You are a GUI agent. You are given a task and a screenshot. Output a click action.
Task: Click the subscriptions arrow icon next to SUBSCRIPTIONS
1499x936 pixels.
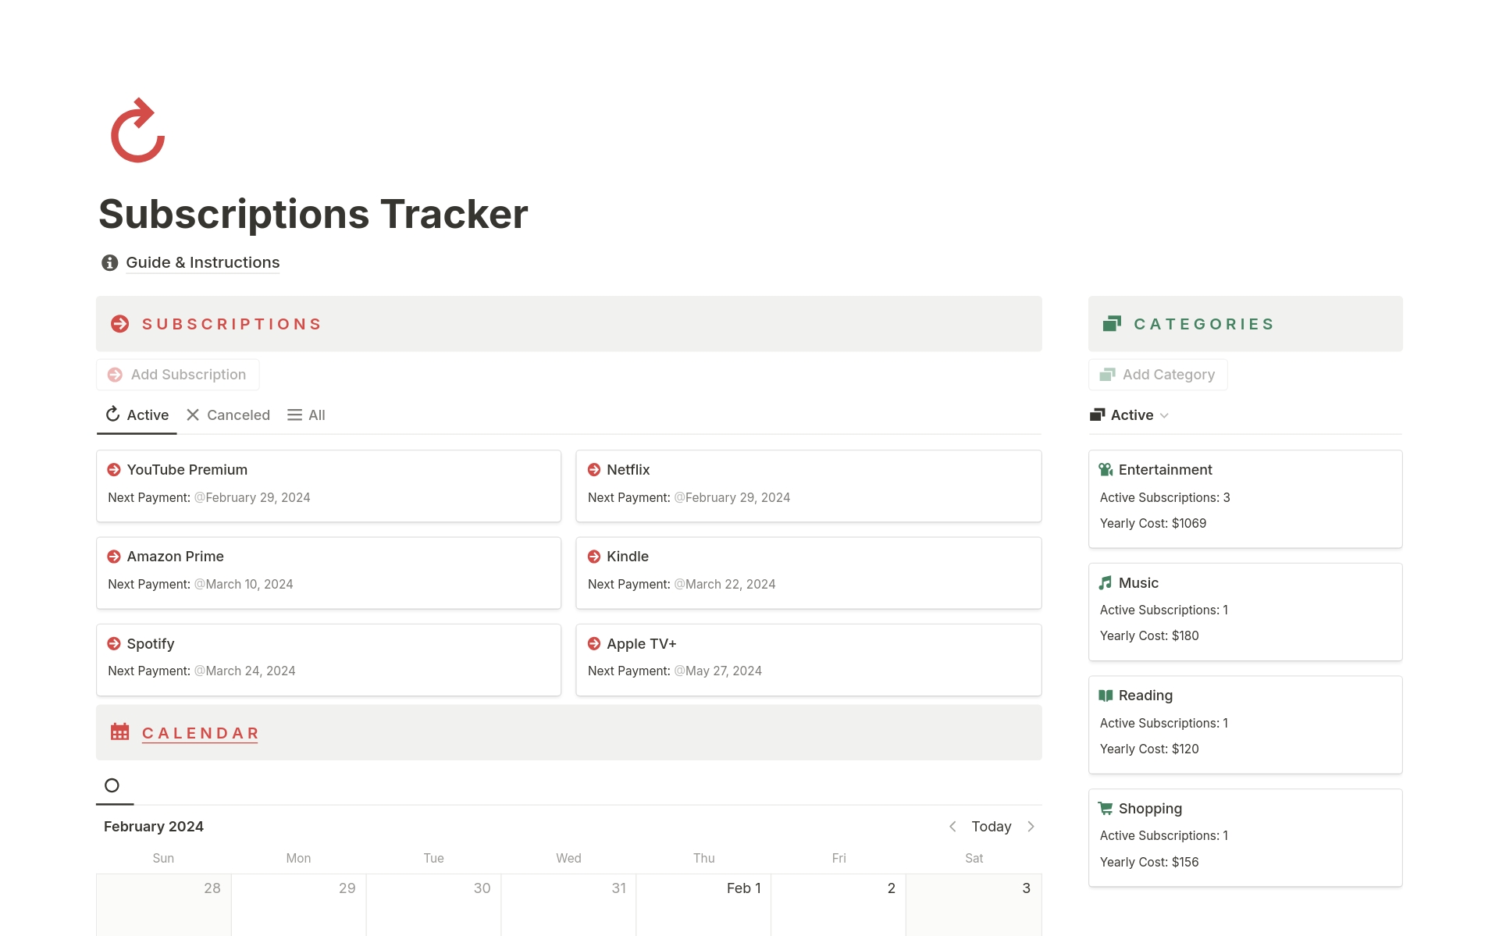(119, 323)
